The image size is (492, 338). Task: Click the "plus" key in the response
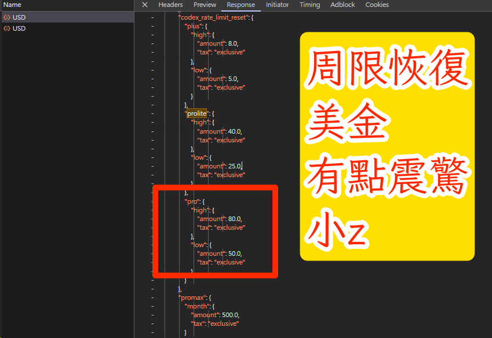pyautogui.click(x=194, y=26)
